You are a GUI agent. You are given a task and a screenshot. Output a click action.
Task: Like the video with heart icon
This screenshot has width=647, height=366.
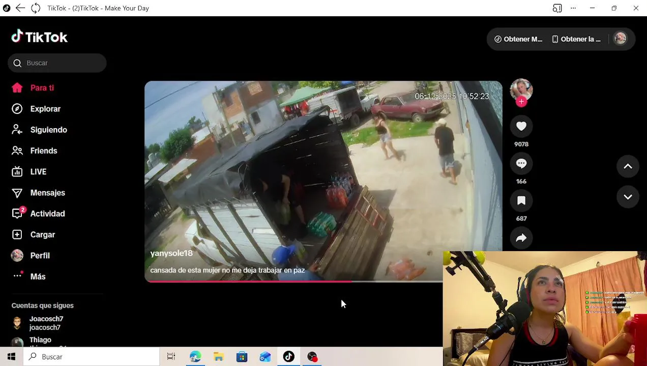point(521,126)
